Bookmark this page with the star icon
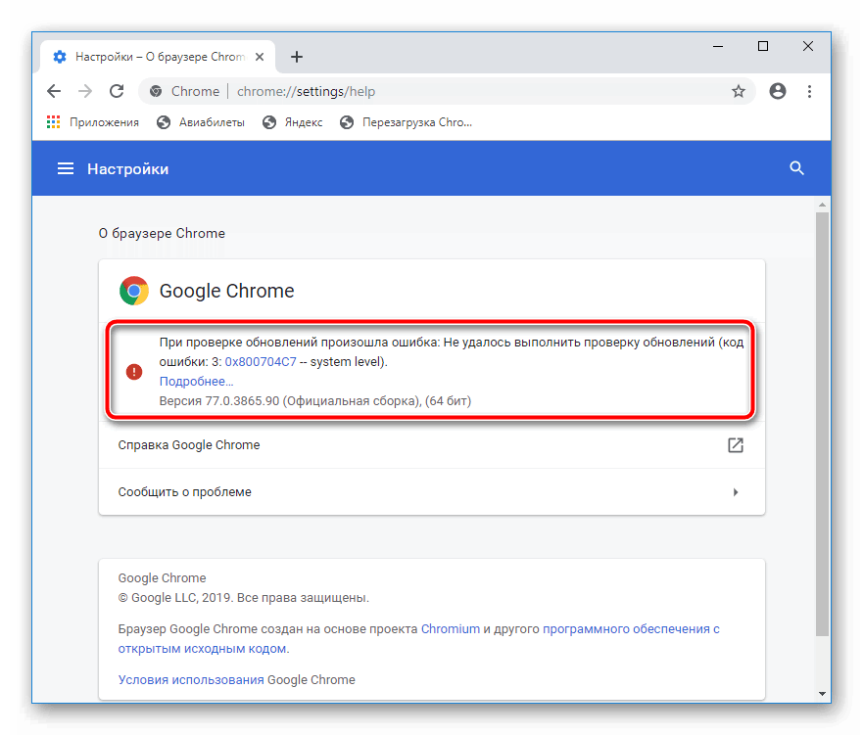Image resolution: width=863 pixels, height=735 pixels. tap(739, 91)
